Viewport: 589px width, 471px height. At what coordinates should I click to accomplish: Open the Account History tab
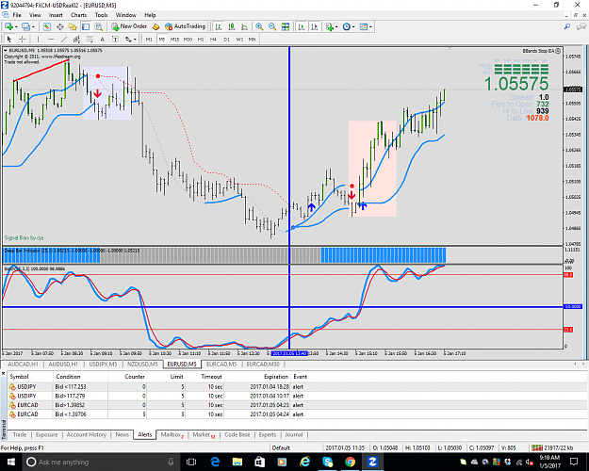87,434
